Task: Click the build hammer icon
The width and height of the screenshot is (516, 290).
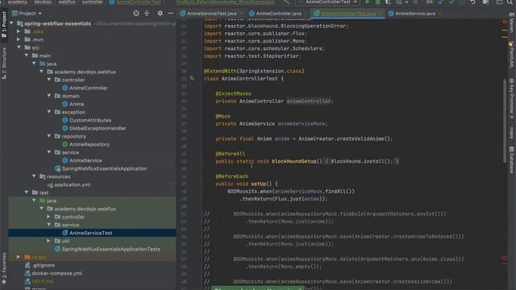Action: click(287, 2)
